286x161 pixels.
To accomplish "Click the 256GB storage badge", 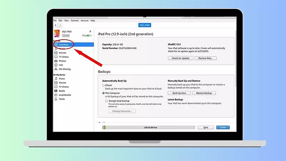I will [x=66, y=35].
